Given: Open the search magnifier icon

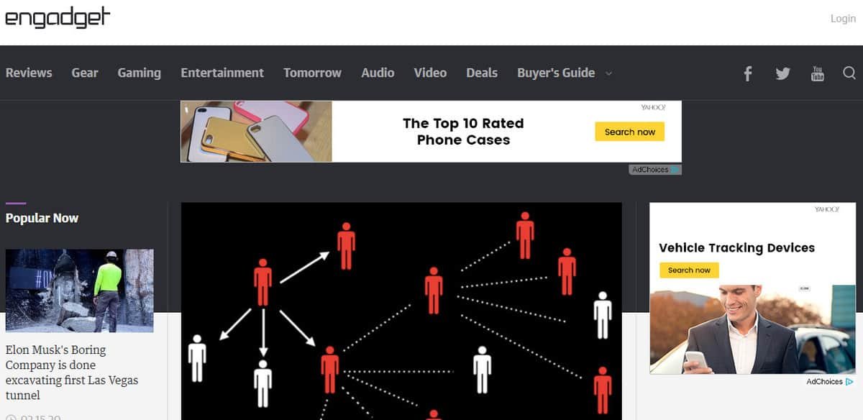Looking at the screenshot, I should point(849,73).
